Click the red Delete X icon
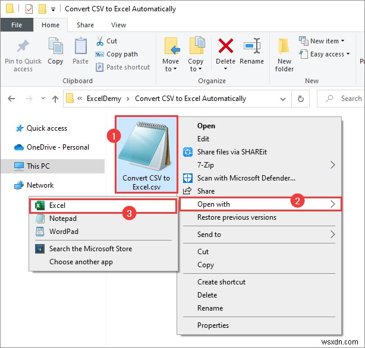 (x=225, y=46)
